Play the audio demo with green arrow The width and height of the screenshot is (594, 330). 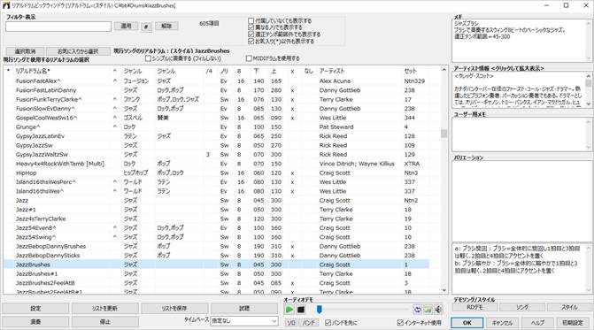[x=289, y=310]
